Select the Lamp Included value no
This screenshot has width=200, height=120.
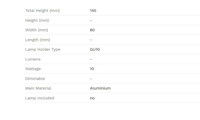[92, 98]
